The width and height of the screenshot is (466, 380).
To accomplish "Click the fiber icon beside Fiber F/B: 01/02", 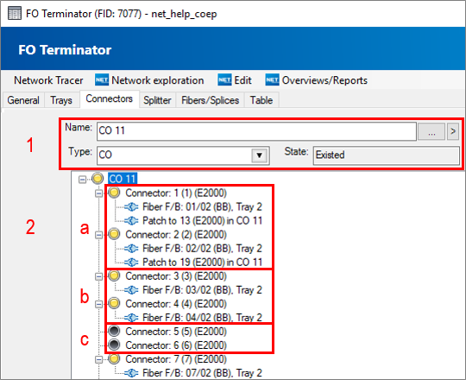I will coord(131,206).
